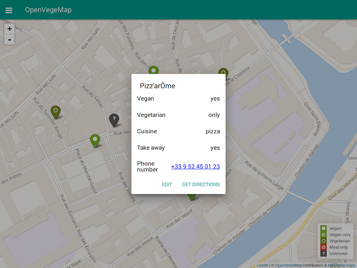Open the Wikimedia maps link
This screenshot has height=268, width=357.
coord(341,265)
